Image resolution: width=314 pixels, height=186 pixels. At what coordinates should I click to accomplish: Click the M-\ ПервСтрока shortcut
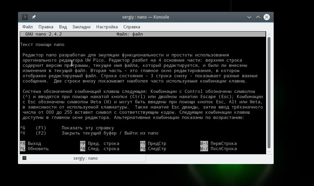pos(219,143)
